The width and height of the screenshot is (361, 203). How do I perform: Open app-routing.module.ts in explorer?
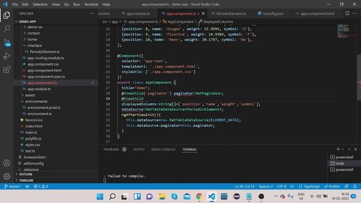[x=46, y=58]
